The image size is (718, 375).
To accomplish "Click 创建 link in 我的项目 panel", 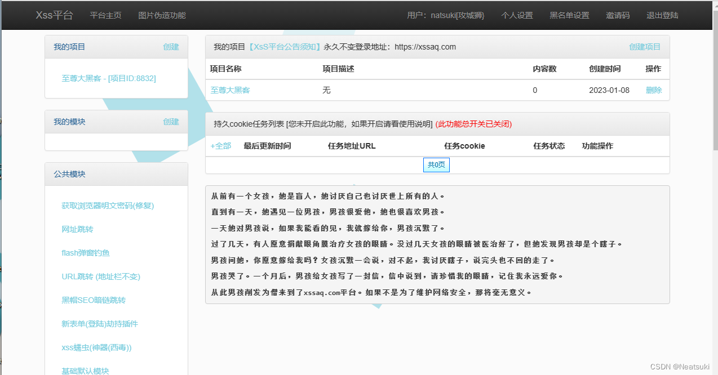I will 171,47.
